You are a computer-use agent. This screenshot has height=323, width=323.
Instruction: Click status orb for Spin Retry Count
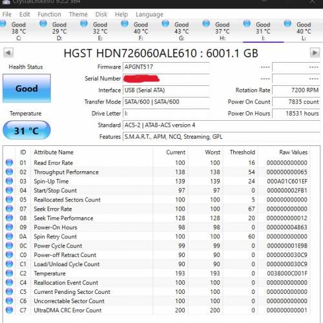point(9,236)
